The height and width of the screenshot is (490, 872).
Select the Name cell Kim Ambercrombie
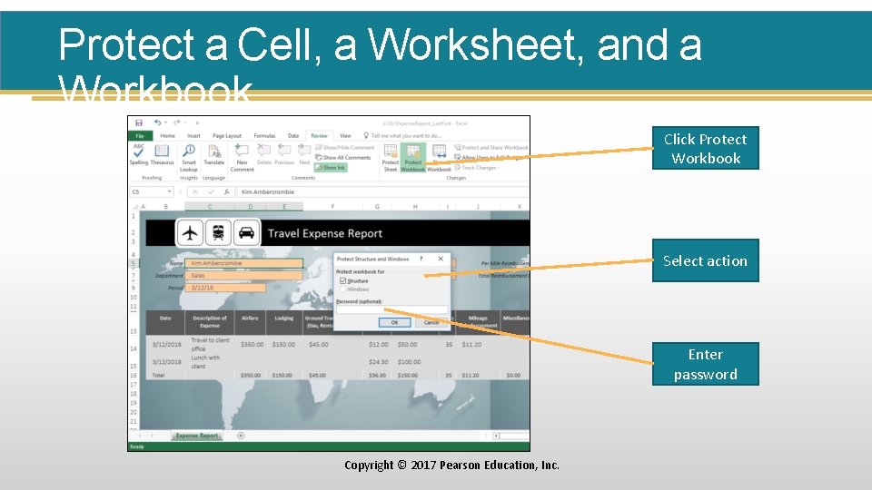243,263
